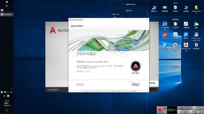Viewport: 204px width, 114px height.
Task: Open the recorder resolution 1920x1080 dropdown
Action: tap(185, 108)
